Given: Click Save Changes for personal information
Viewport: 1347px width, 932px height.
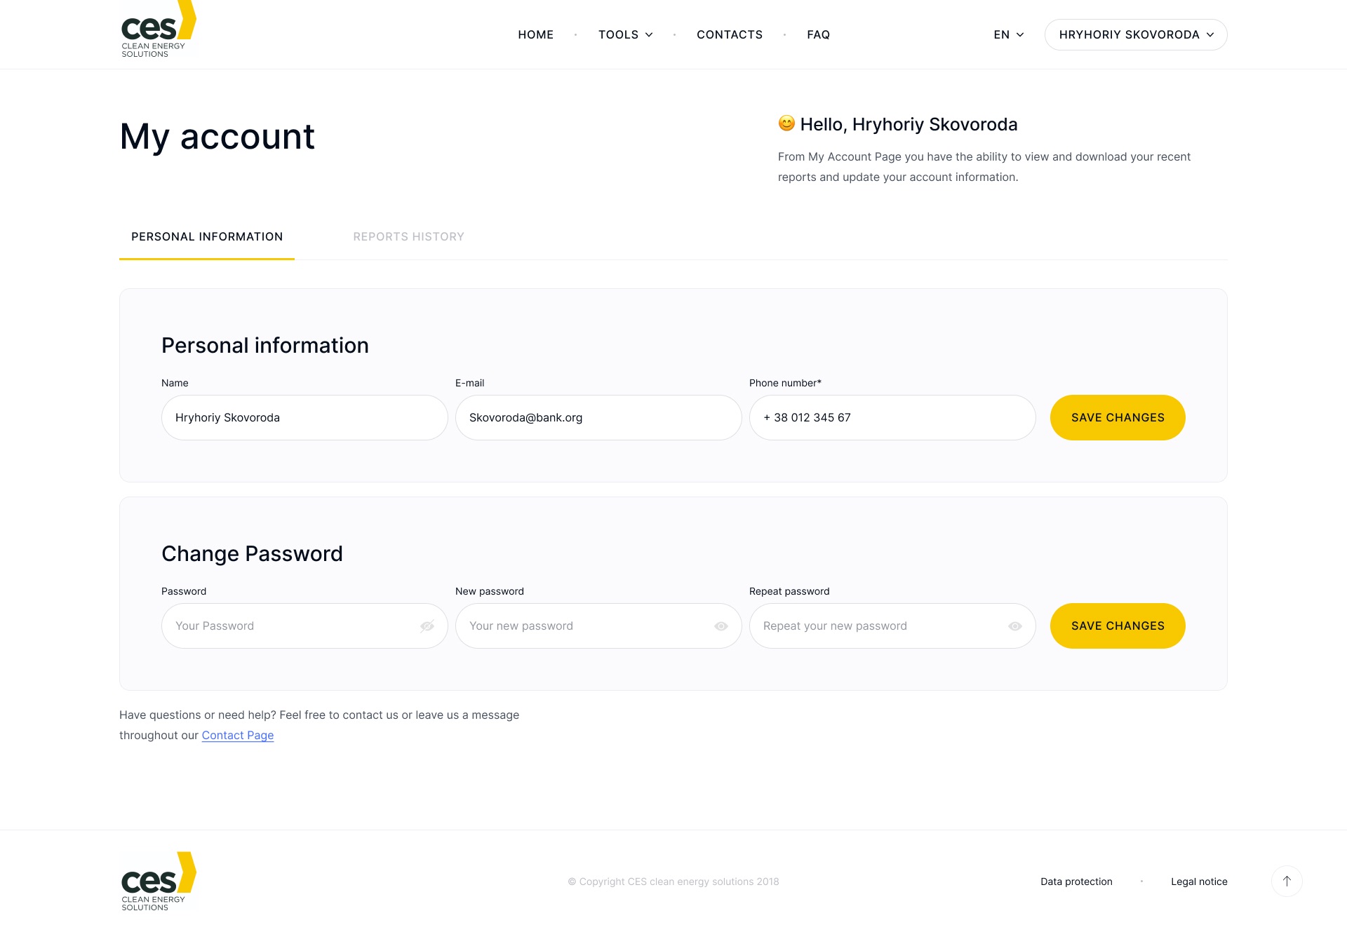Looking at the screenshot, I should click(x=1118, y=417).
